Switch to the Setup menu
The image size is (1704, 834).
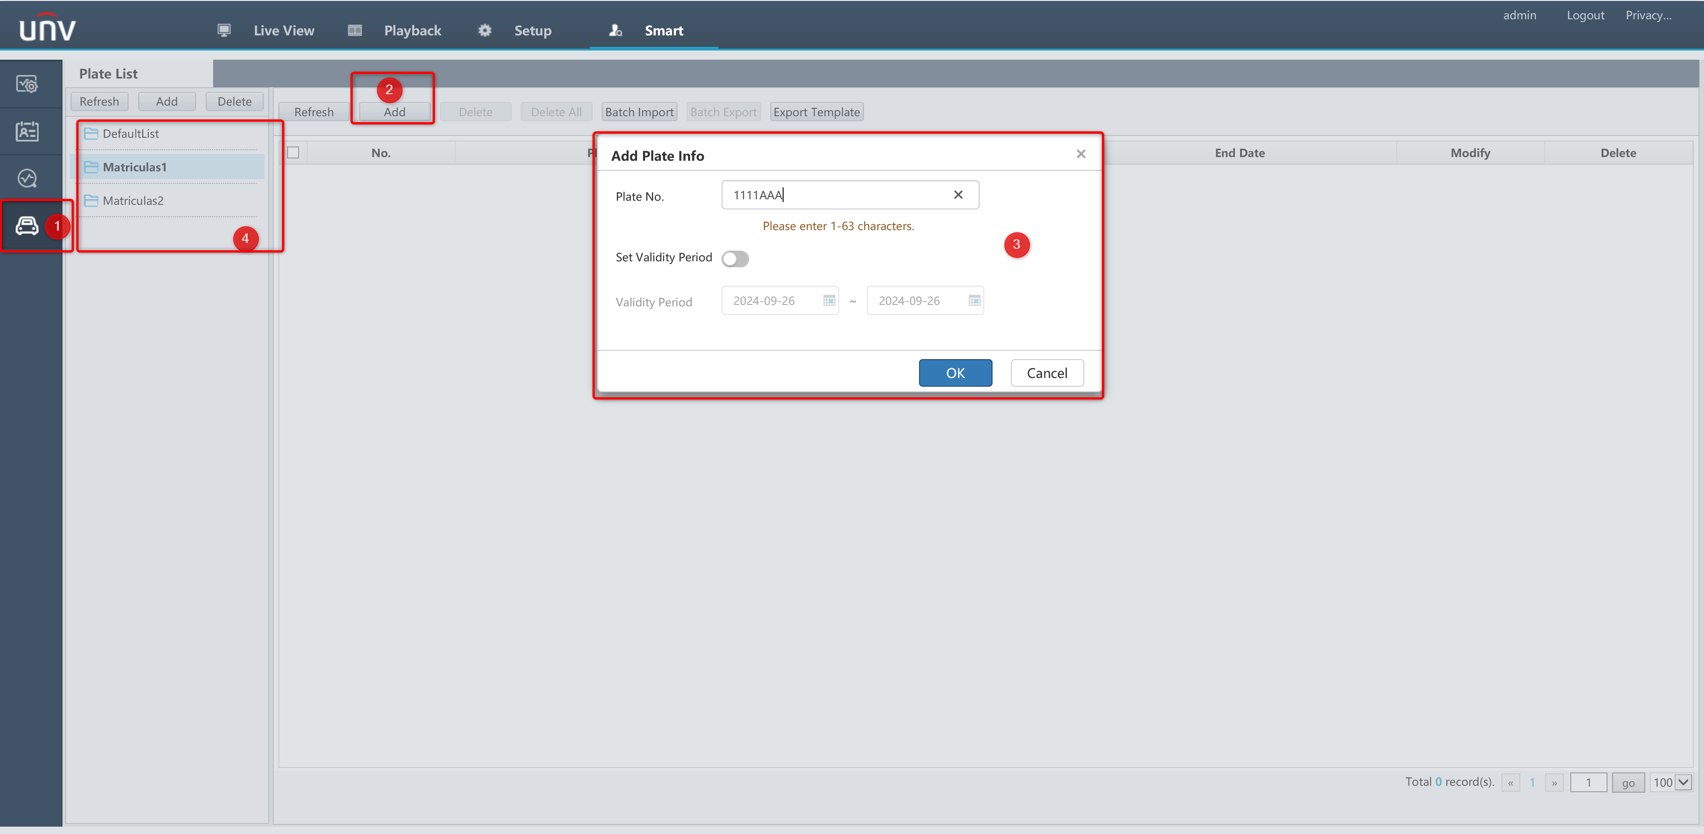tap(532, 30)
